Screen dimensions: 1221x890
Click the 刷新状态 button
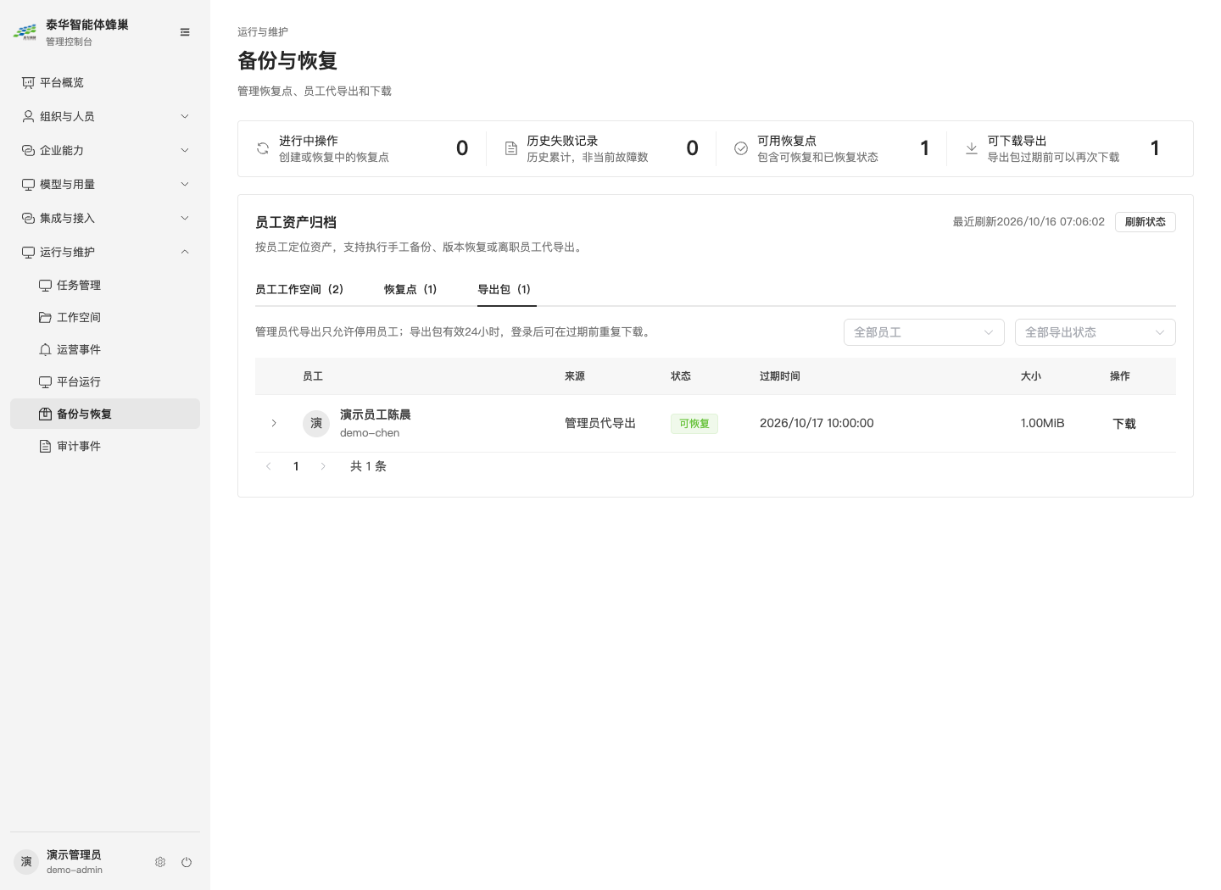[x=1146, y=222]
